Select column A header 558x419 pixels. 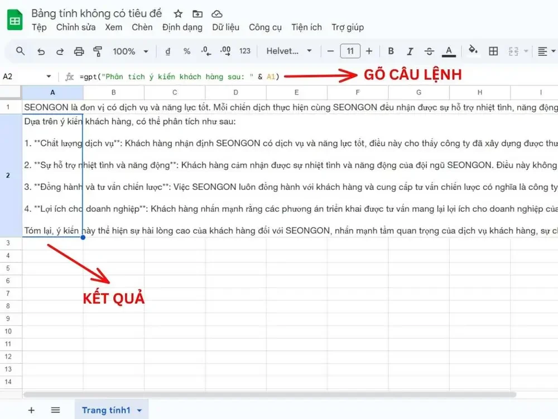click(52, 93)
